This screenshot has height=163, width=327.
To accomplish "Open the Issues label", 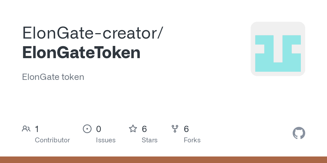I will click(x=105, y=140).
